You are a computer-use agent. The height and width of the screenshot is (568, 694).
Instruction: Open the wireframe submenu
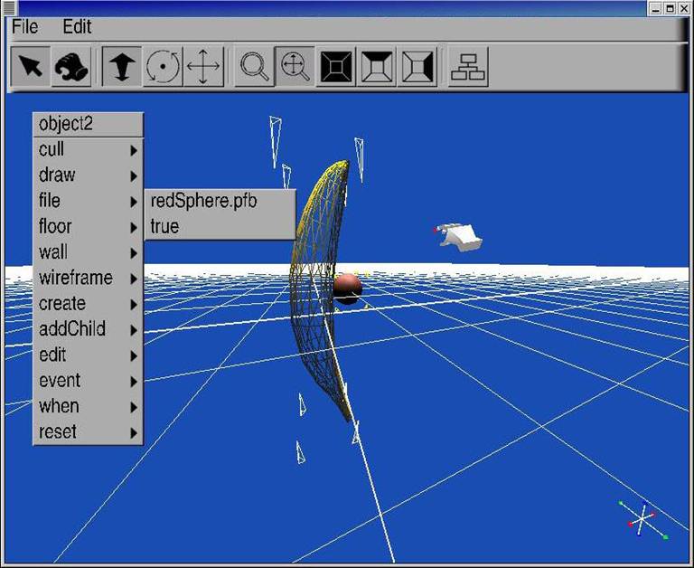(88, 279)
